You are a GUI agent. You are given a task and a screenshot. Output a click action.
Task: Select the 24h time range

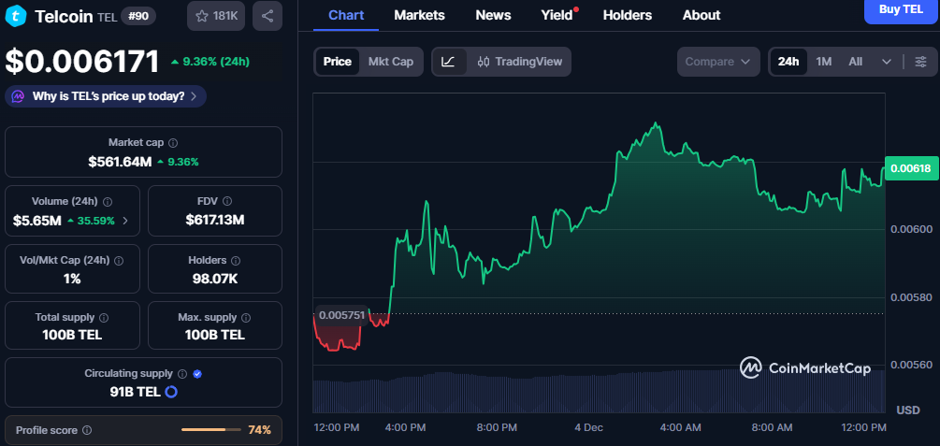point(788,62)
